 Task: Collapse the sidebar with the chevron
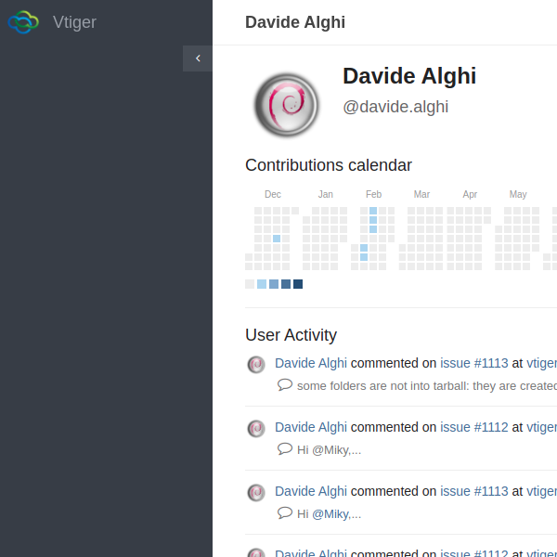point(198,58)
